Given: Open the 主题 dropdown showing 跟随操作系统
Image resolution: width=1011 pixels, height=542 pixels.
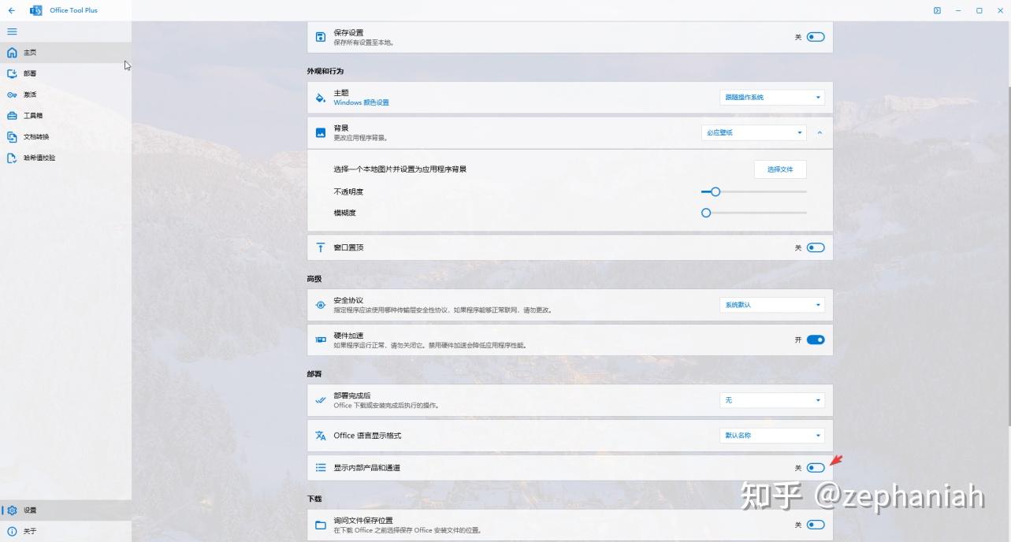Looking at the screenshot, I should (x=771, y=96).
